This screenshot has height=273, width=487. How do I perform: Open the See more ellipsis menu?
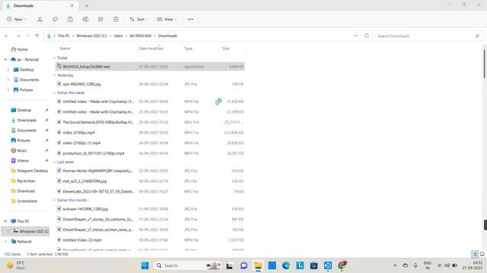pyautogui.click(x=190, y=19)
